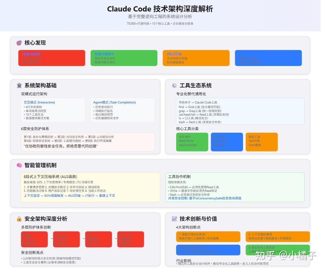Click the 工具协作机制 heading
325x269 pixels.
point(179,177)
